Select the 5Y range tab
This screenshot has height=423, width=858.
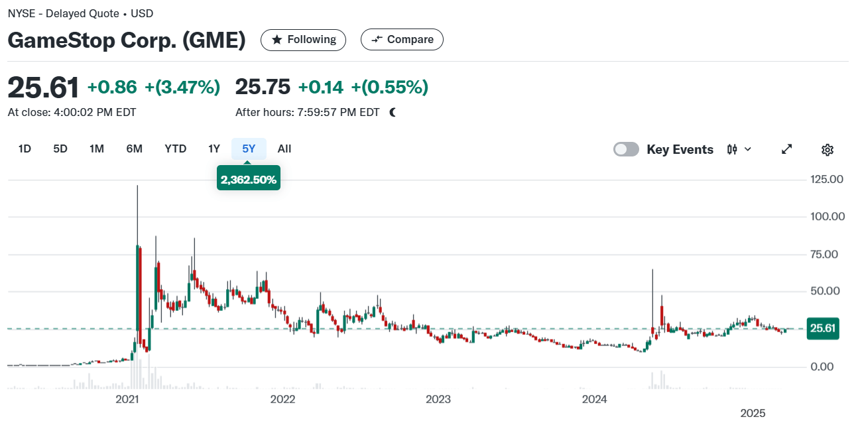(x=249, y=149)
